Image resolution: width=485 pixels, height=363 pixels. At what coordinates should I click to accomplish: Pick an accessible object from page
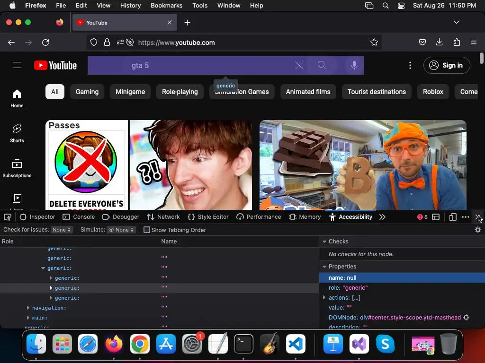coord(8,217)
